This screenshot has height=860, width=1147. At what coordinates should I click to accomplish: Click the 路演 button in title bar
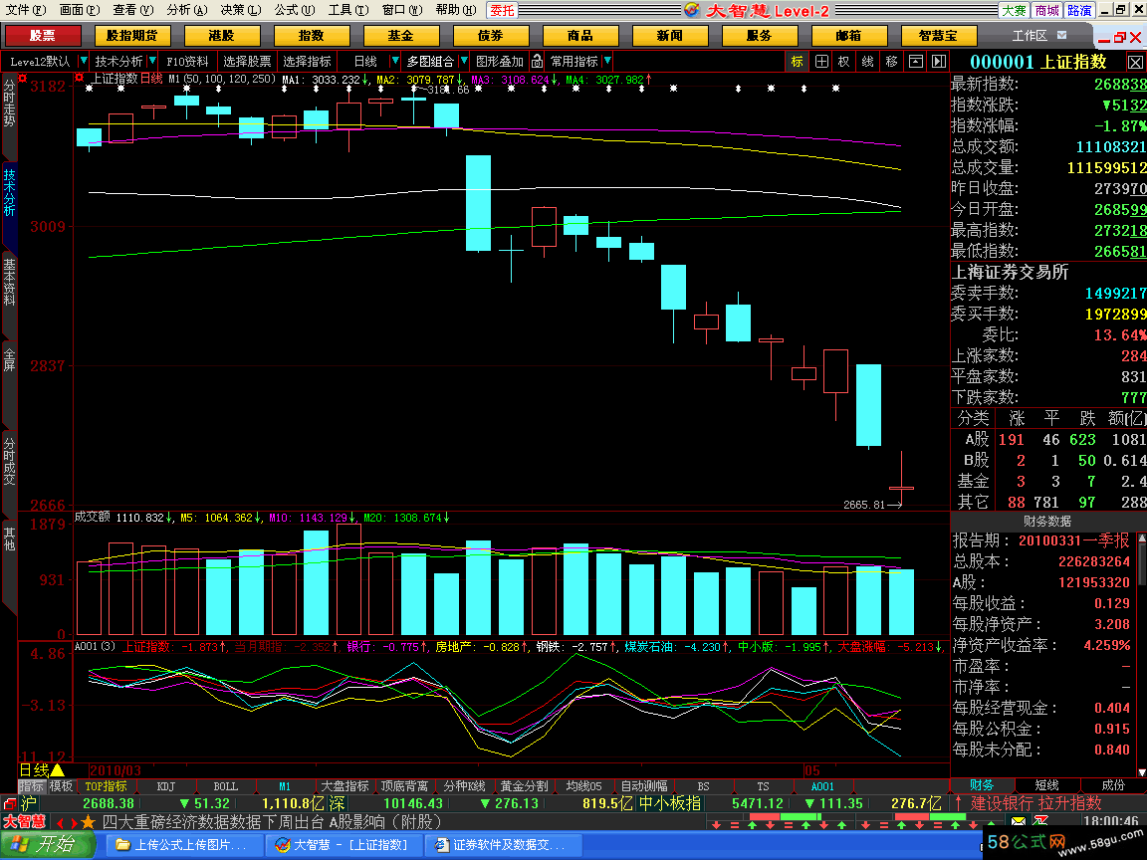pos(1079,10)
